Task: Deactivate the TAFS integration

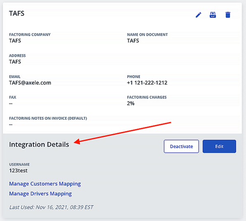Action: (181, 146)
